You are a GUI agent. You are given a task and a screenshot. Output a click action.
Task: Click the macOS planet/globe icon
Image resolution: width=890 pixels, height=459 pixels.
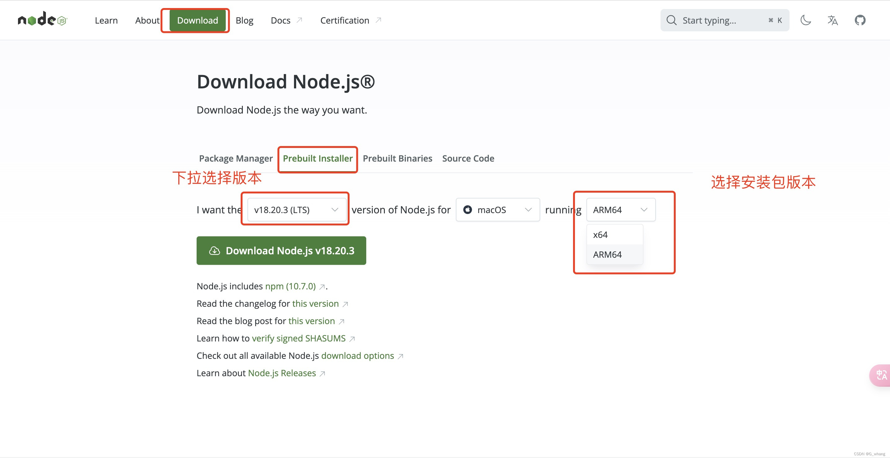468,210
